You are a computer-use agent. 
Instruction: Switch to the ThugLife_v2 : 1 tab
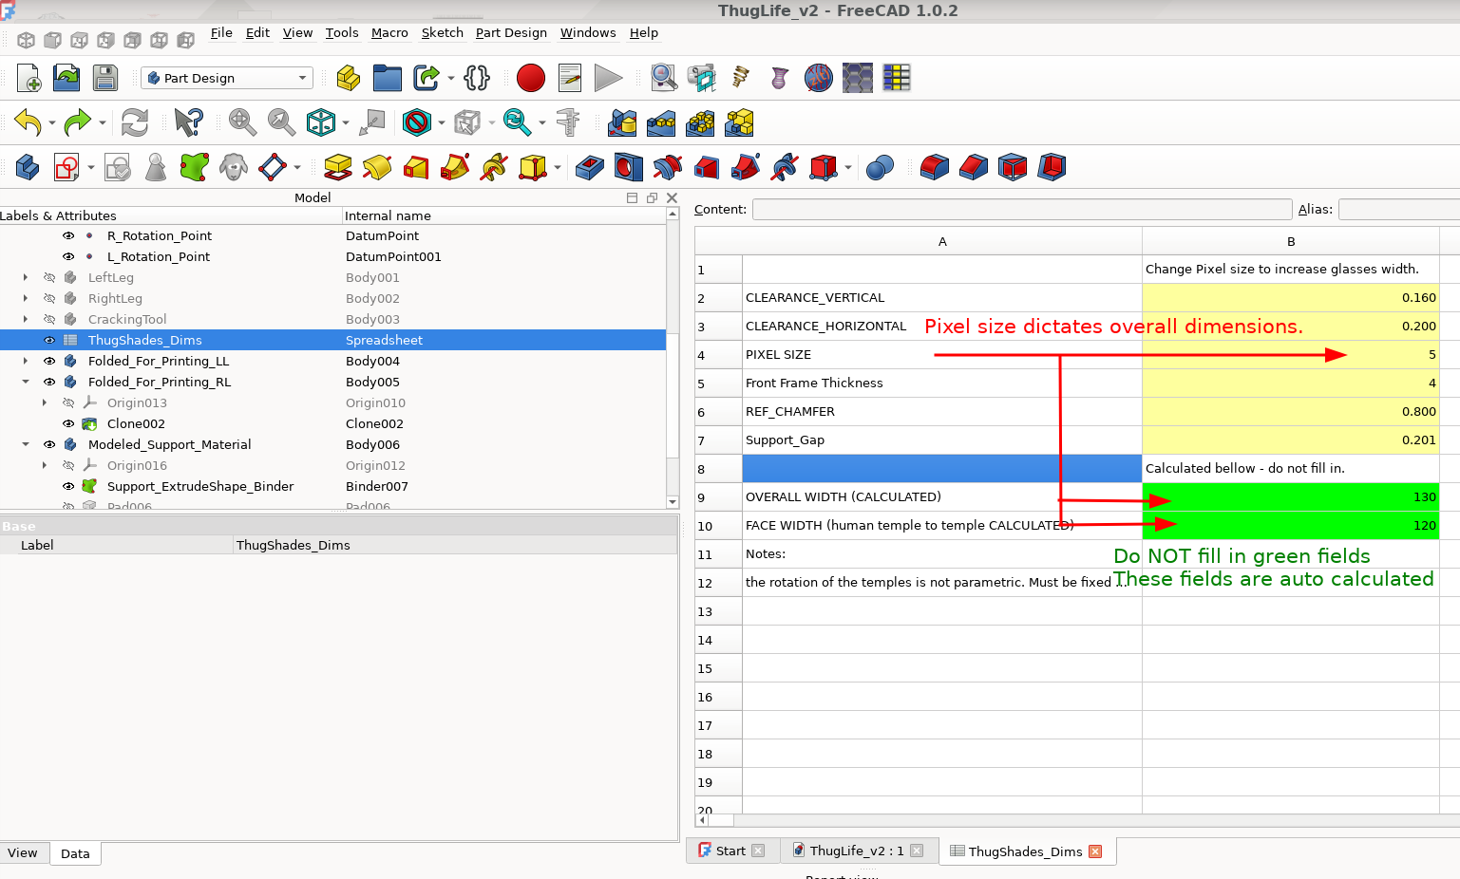coord(857,851)
